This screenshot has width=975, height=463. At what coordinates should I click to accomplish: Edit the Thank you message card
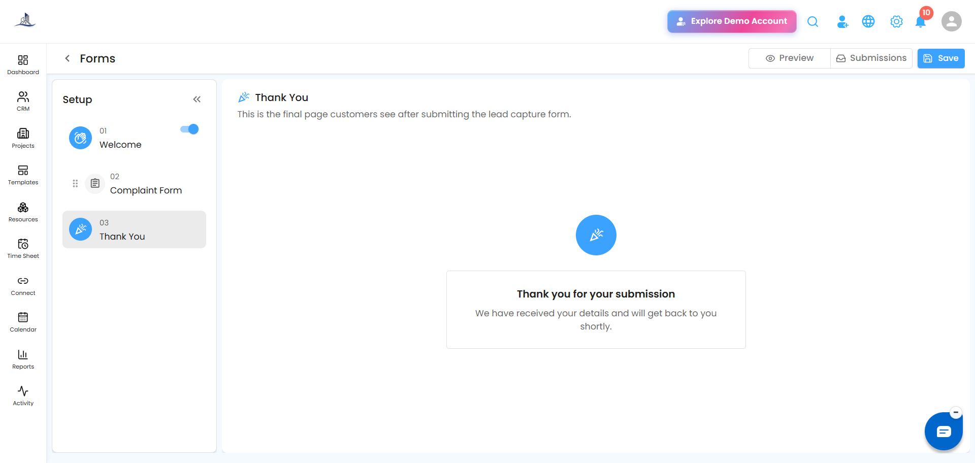pos(596,310)
